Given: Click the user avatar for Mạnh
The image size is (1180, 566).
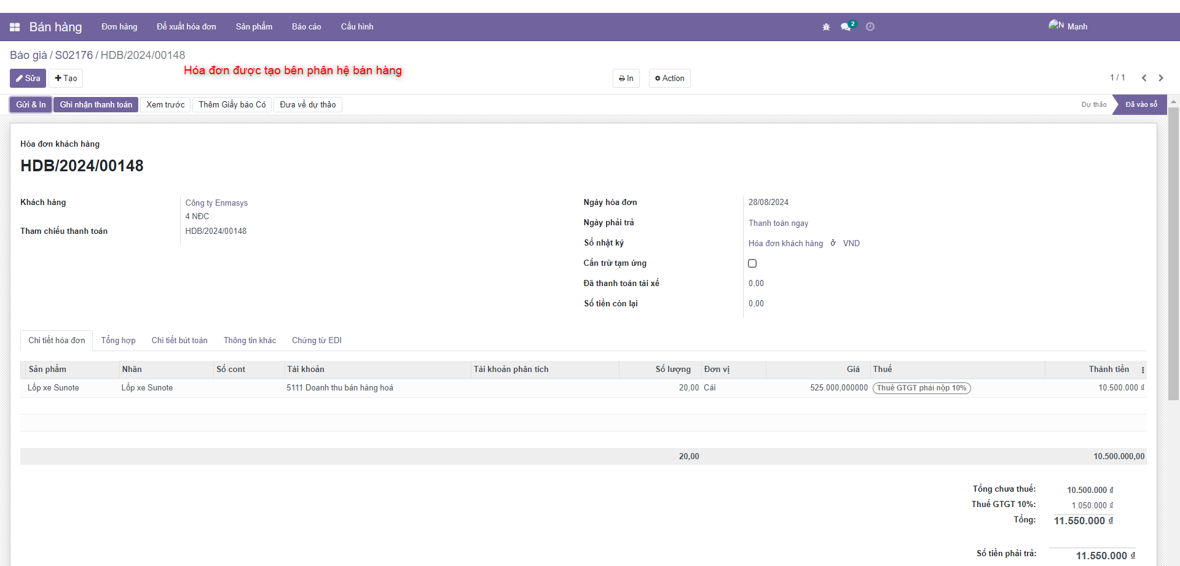Looking at the screenshot, I should [x=1056, y=26].
